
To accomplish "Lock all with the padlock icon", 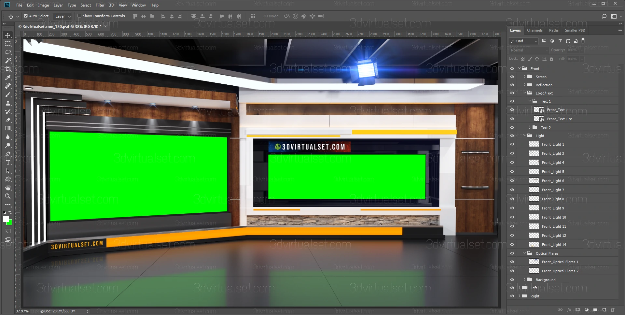I will [551, 59].
